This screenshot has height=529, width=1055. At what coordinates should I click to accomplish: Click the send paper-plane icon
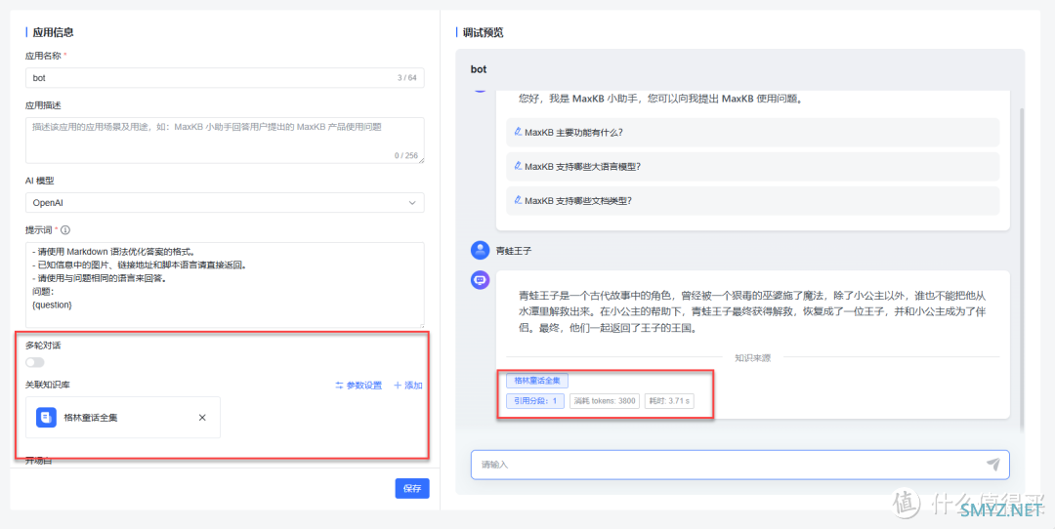coord(993,464)
